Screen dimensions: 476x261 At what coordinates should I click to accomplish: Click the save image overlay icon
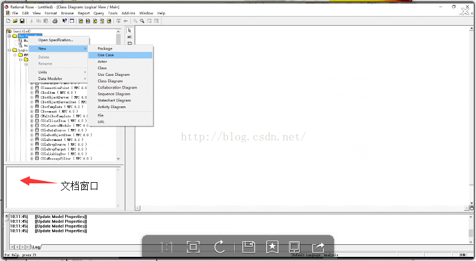pos(248,247)
